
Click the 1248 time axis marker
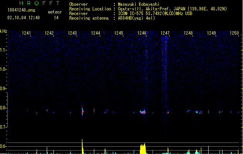[x=188, y=33]
